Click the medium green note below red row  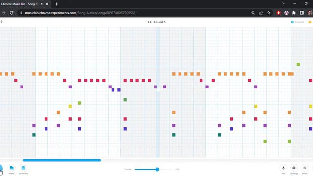point(125,100)
